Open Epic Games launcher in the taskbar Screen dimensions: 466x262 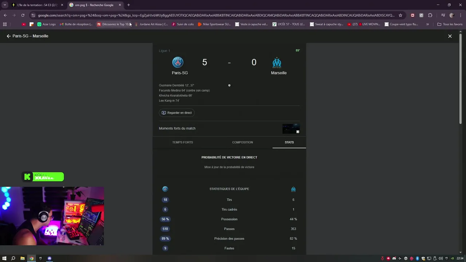coord(40,258)
